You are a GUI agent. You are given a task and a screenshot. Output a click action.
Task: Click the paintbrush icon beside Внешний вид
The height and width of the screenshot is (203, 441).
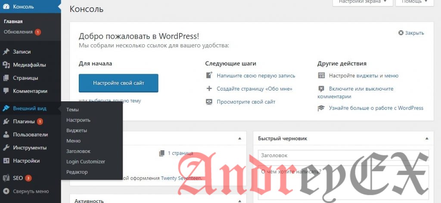click(x=6, y=109)
